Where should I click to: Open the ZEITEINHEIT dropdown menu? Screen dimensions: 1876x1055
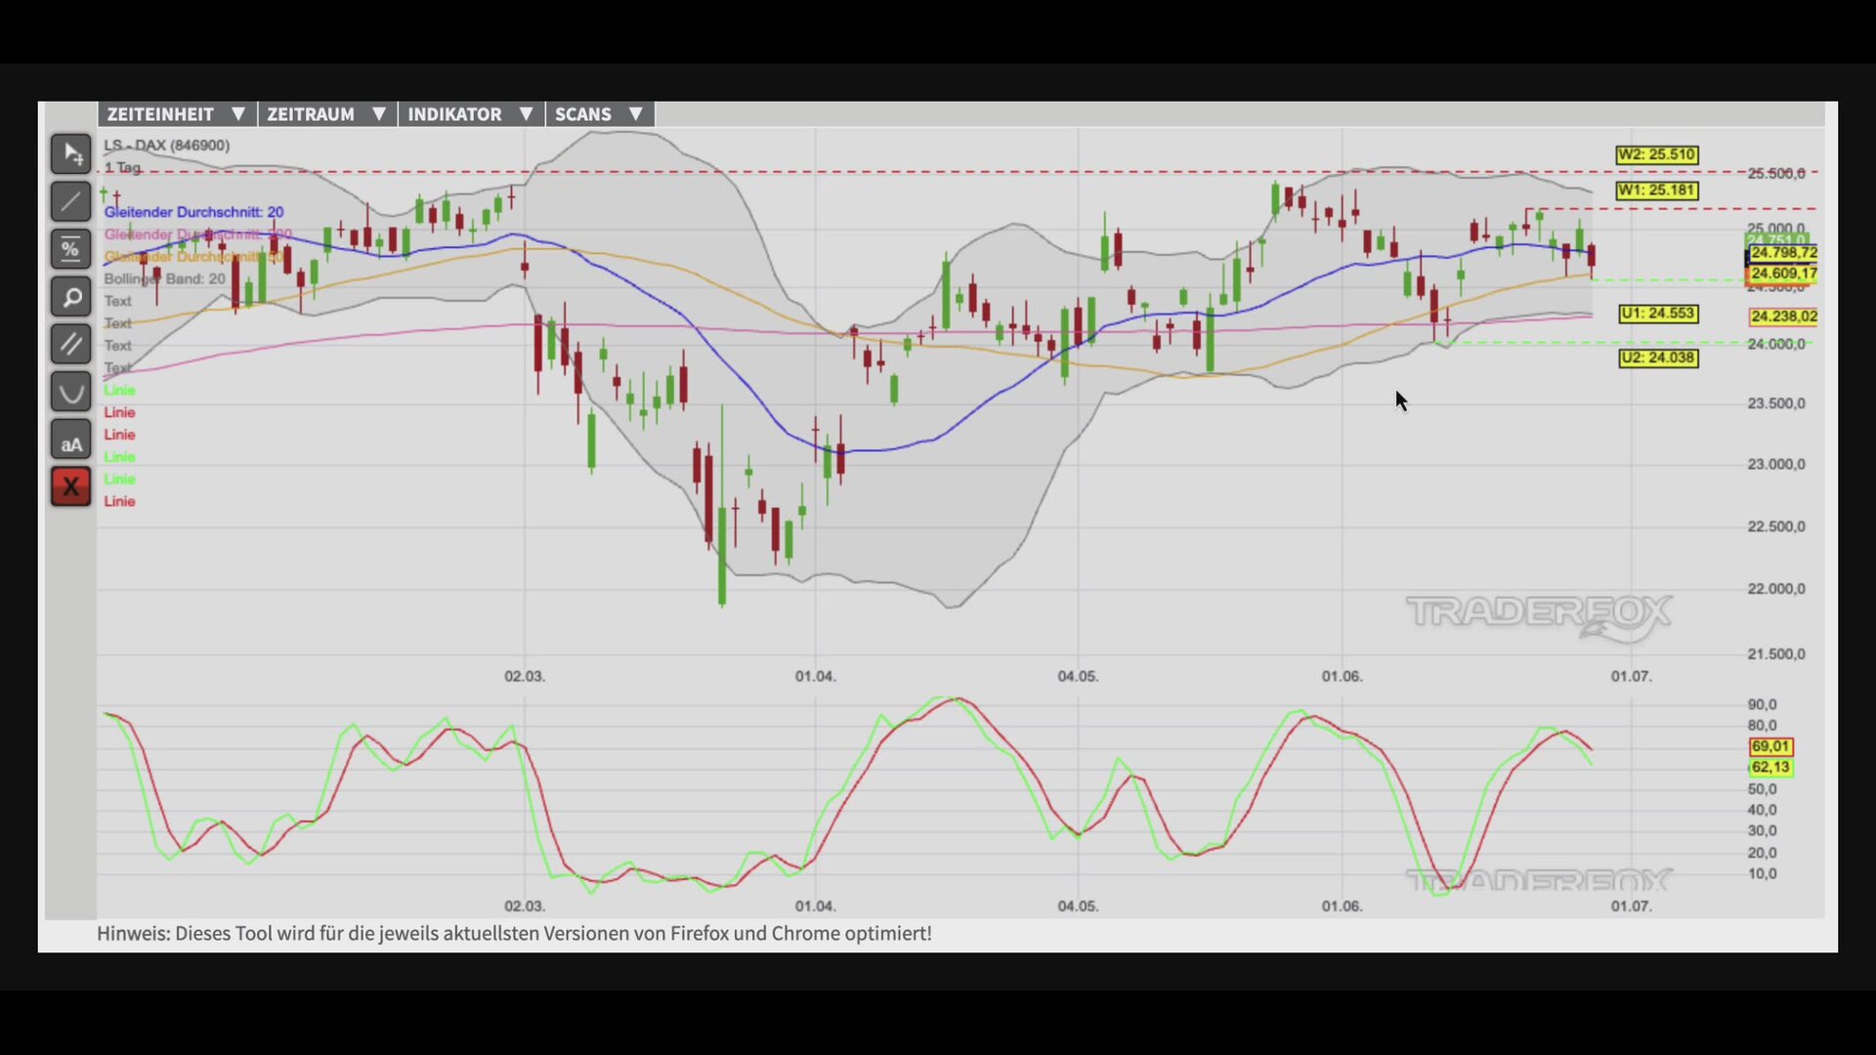coord(176,114)
